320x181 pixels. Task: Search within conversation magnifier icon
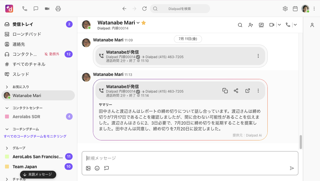pos(240,25)
